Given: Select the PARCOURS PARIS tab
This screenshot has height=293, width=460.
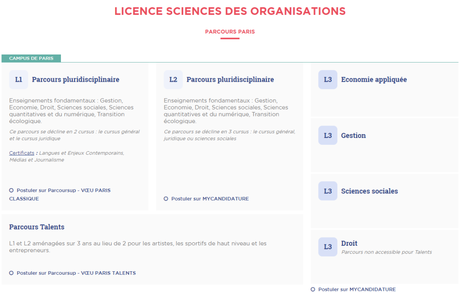Looking at the screenshot, I should (x=230, y=32).
